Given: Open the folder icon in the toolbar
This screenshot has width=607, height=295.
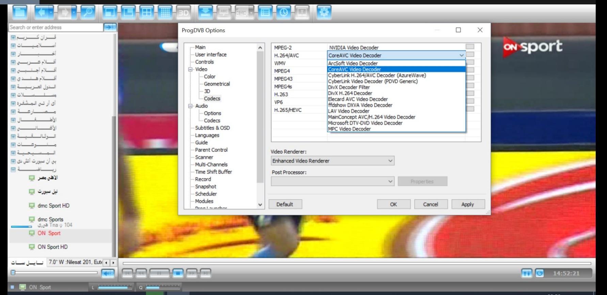Looking at the screenshot, I should click(20, 13).
